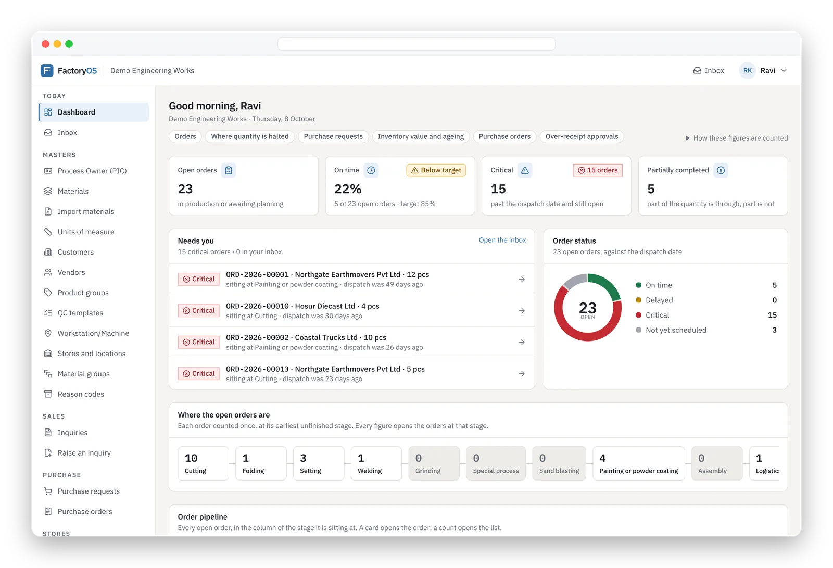Click the Raise an inquiry icon
This screenshot has height=568, width=833.
(48, 453)
